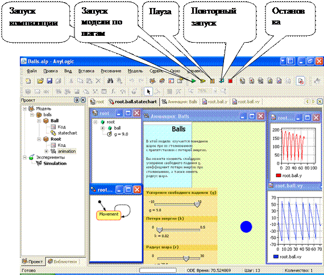
Task: Click the blue ball in the animation
Action: point(246,227)
